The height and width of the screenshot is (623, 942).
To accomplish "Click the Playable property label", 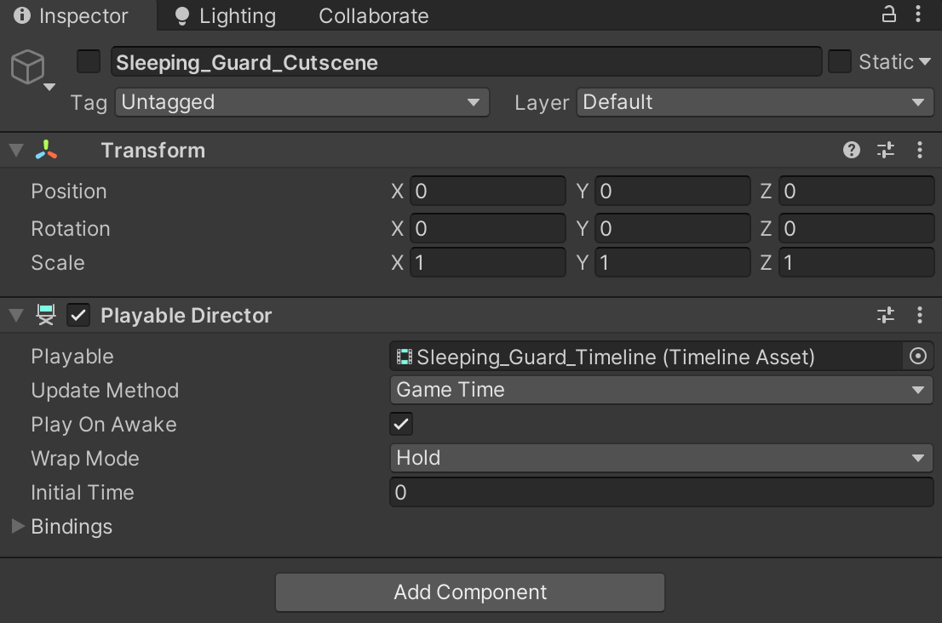I will click(72, 357).
